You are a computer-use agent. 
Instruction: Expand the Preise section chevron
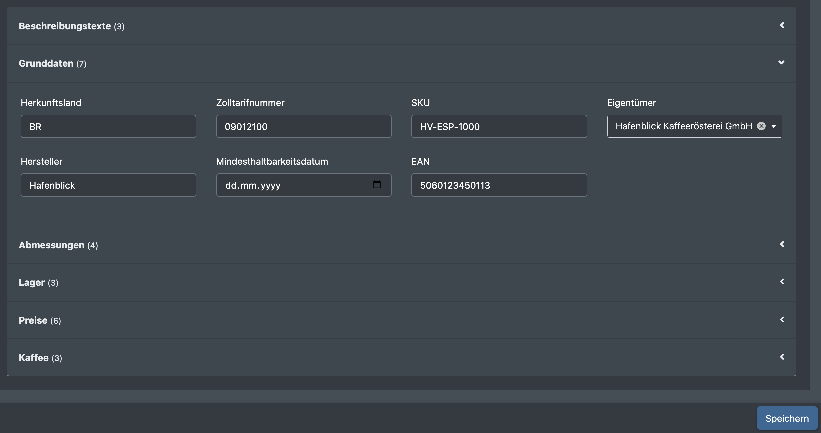pos(782,320)
